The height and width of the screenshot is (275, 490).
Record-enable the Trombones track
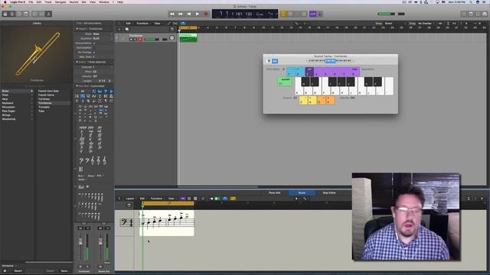pos(140,40)
